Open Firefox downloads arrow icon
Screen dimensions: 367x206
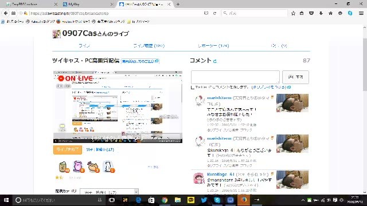(321, 13)
